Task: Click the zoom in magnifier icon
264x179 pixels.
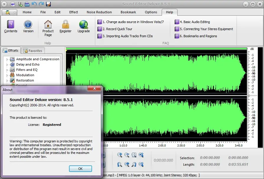Action: tap(120, 155)
